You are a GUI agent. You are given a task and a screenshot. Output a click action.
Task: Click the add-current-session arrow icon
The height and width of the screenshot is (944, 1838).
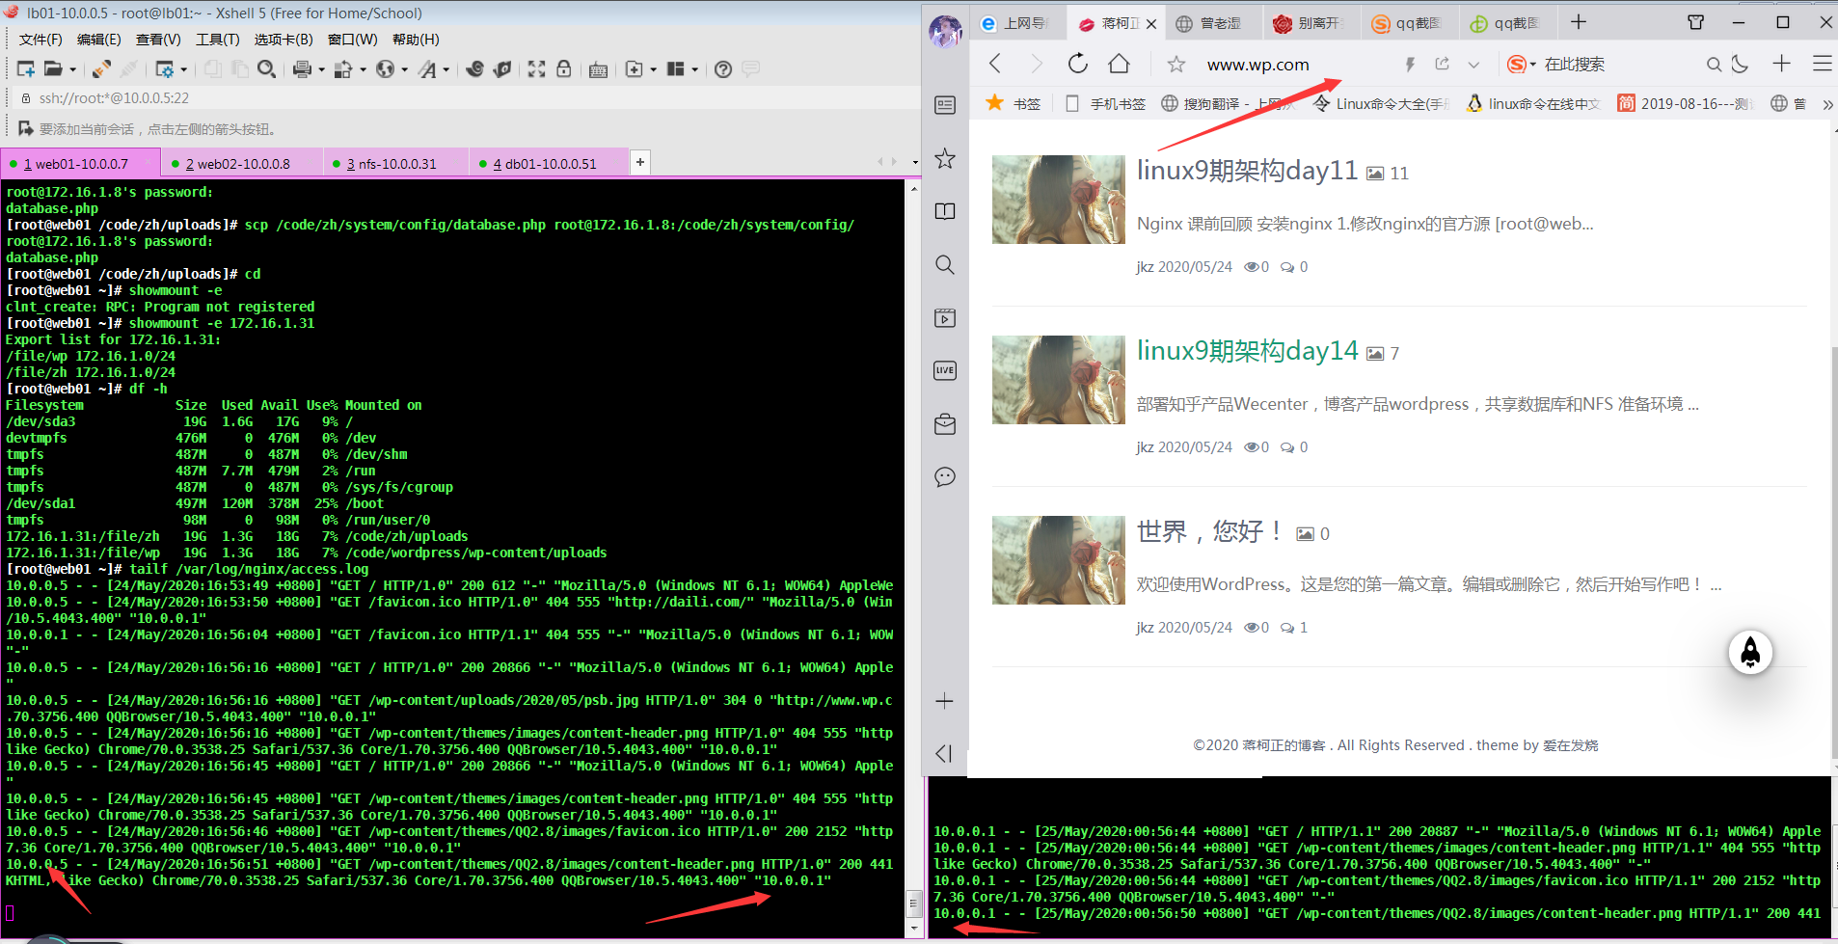click(25, 128)
